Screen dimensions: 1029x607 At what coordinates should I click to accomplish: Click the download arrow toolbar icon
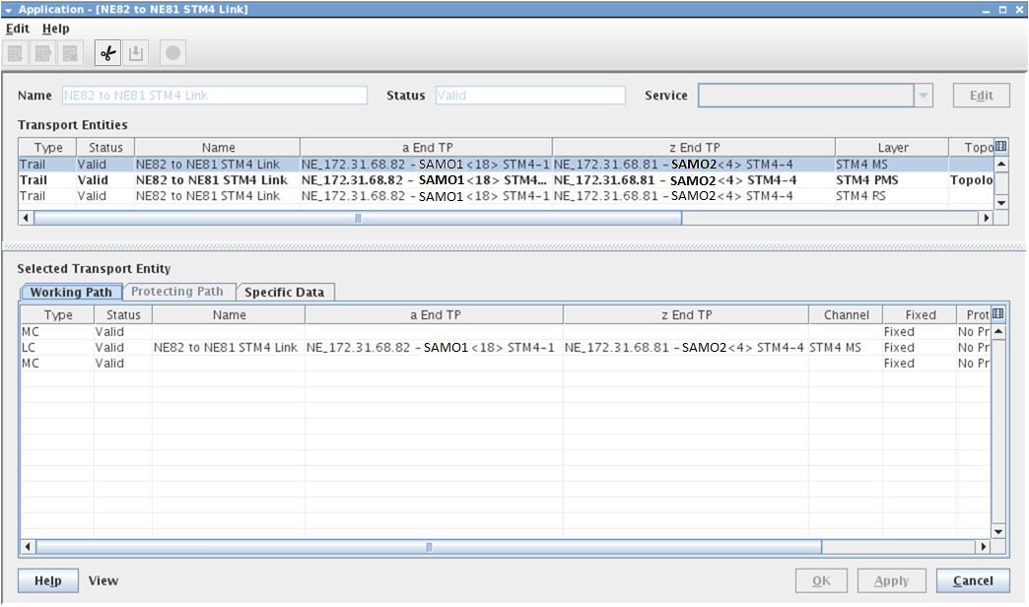pos(136,53)
